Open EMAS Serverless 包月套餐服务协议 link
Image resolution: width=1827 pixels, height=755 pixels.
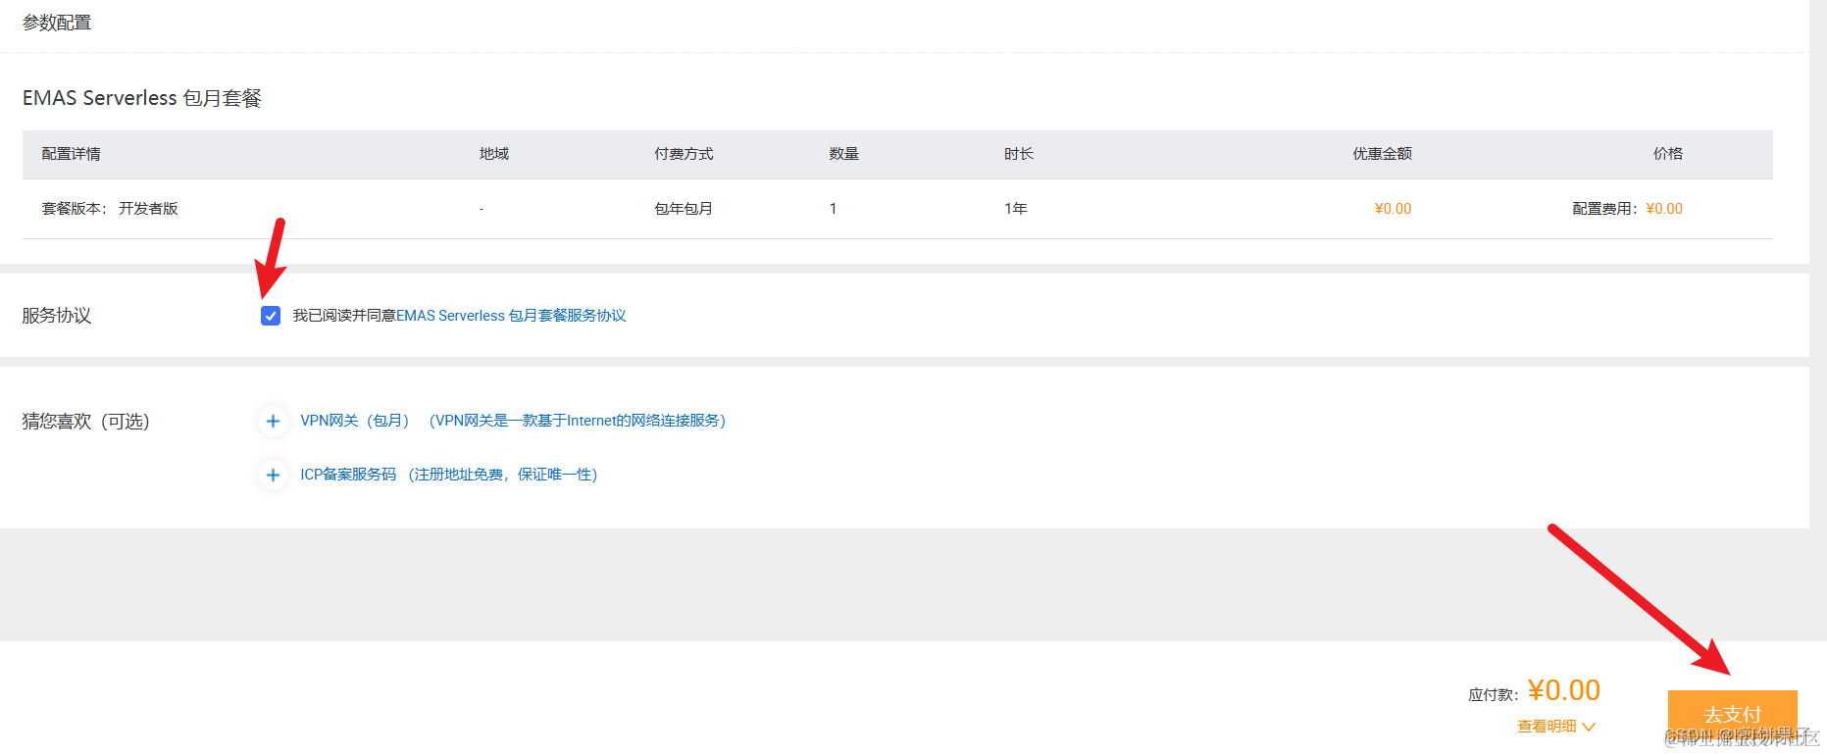point(511,316)
